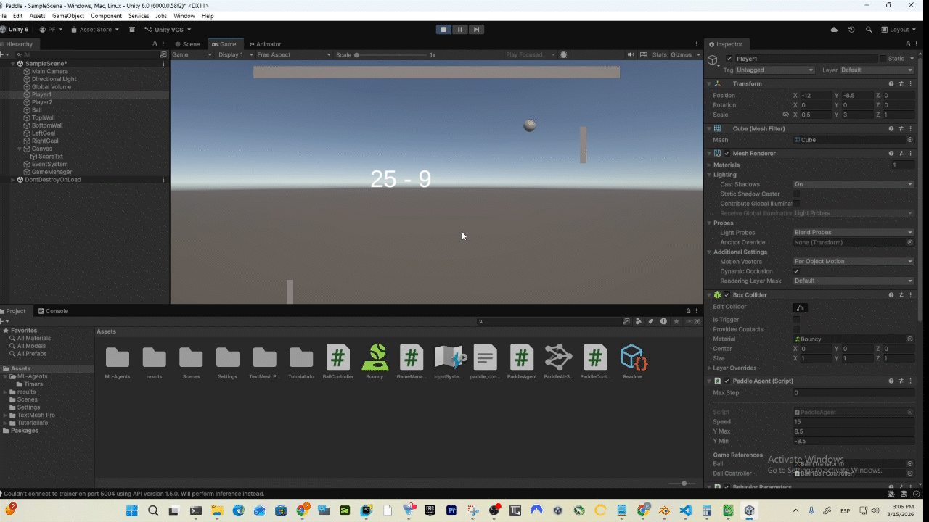This screenshot has width=929, height=522.
Task: Open the Assets menu
Action: [37, 16]
